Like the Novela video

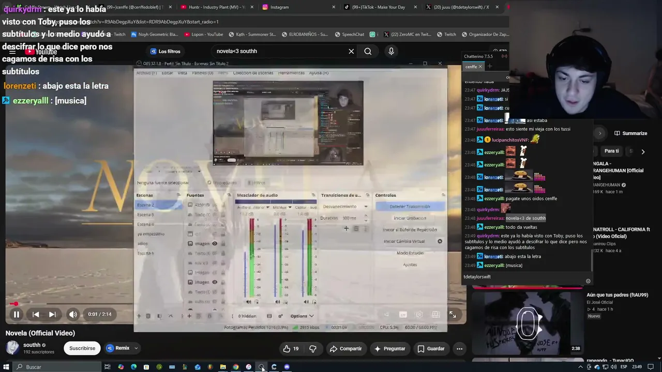pos(291,349)
